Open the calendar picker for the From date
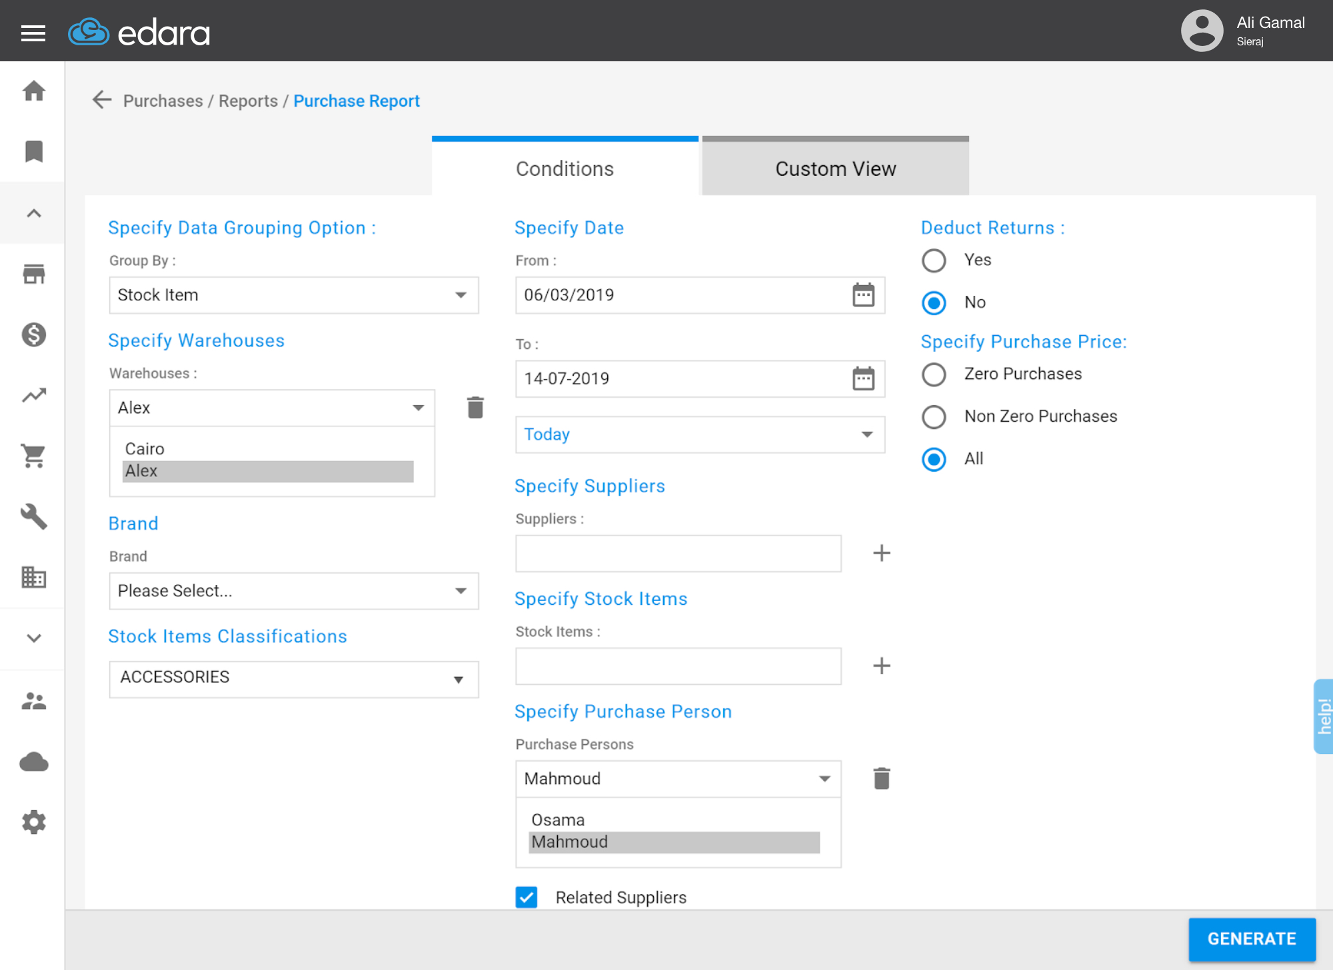 863,295
